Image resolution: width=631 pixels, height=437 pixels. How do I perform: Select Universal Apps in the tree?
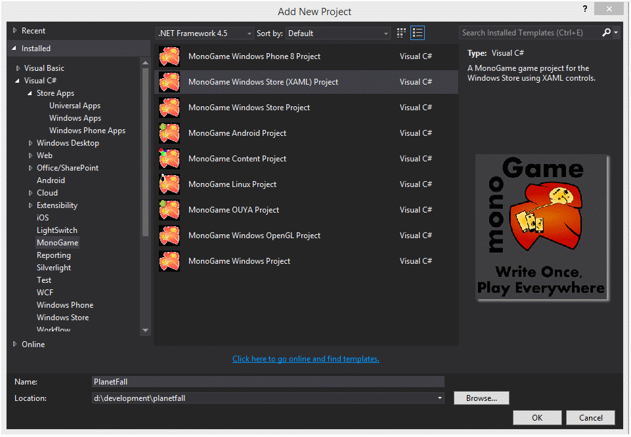pyautogui.click(x=75, y=106)
